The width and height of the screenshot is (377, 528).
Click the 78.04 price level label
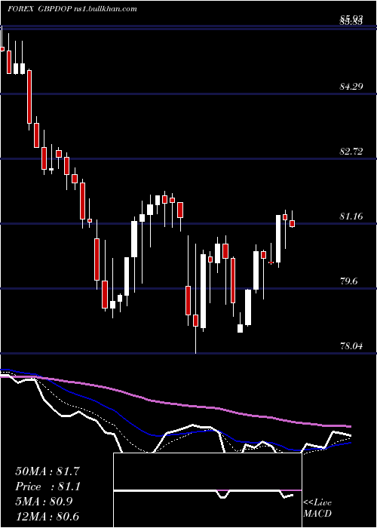click(351, 345)
